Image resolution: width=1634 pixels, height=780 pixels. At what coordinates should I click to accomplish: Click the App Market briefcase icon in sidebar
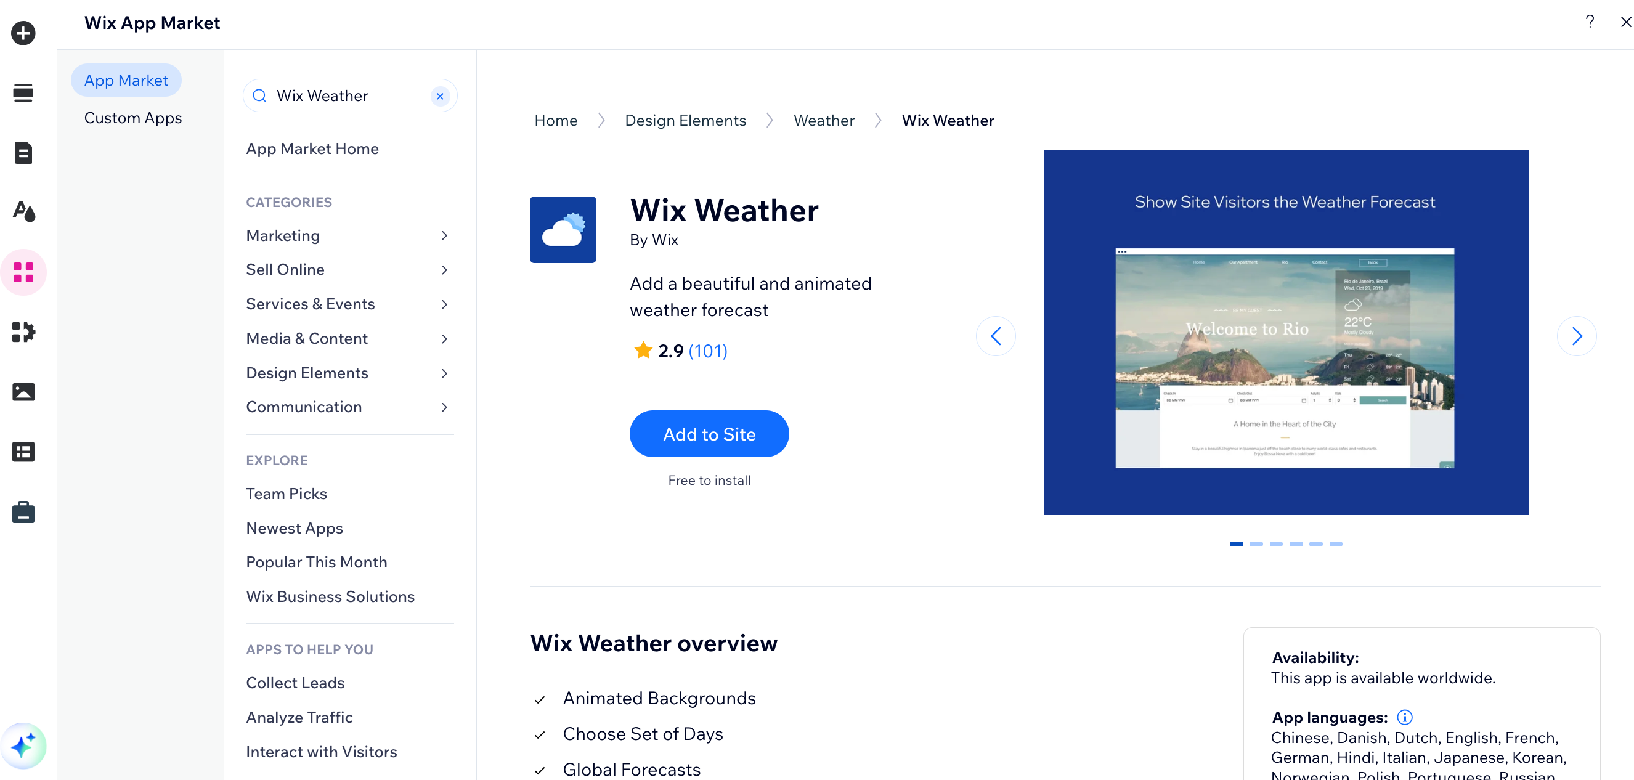pyautogui.click(x=23, y=511)
